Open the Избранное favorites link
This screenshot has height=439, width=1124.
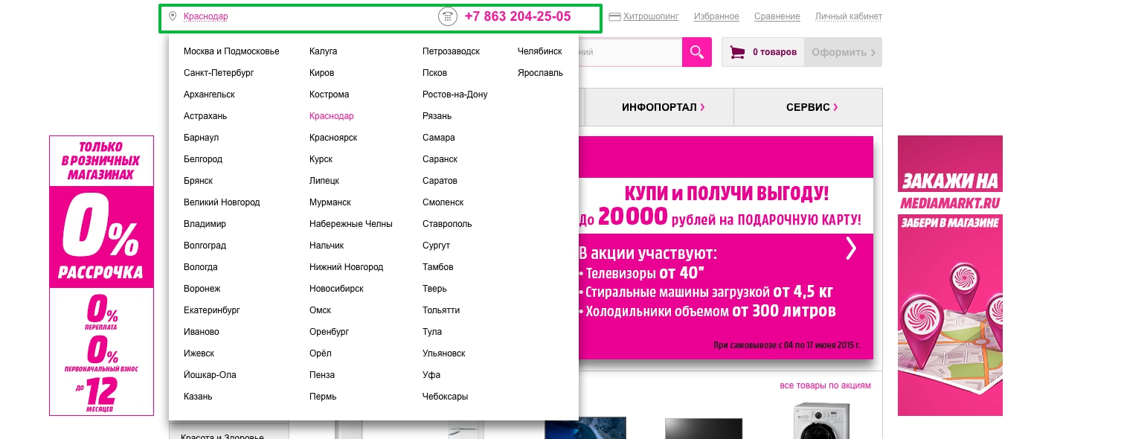coord(716,16)
